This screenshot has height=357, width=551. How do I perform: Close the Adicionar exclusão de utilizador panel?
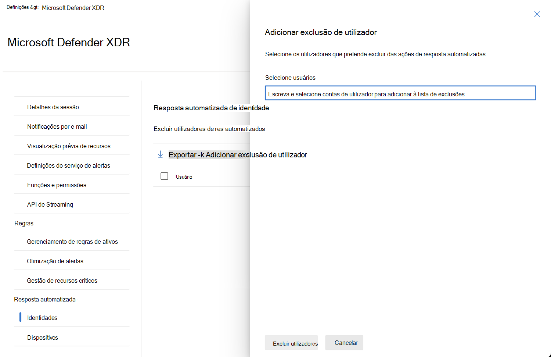537,14
